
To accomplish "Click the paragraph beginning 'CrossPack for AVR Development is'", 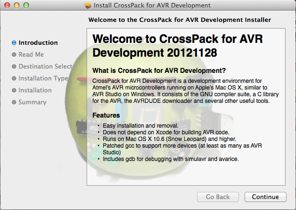I will click(186, 91).
